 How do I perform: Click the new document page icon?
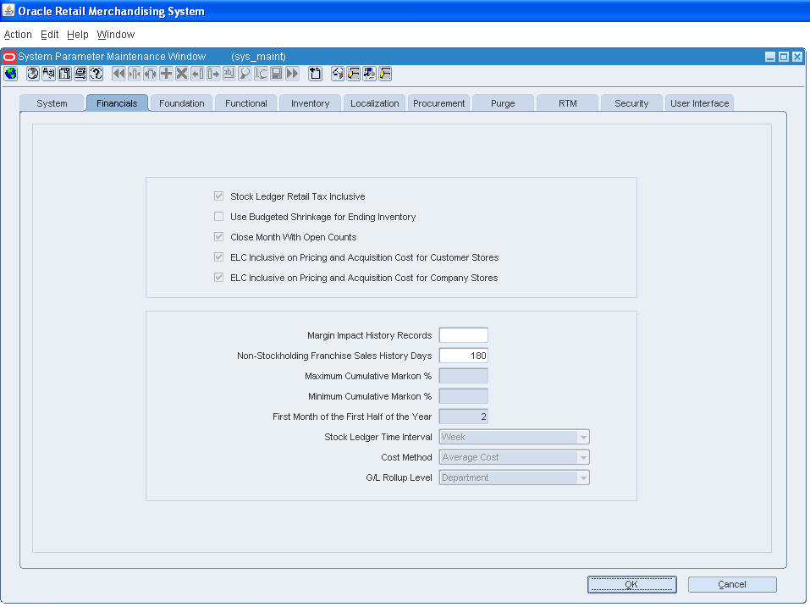pos(315,74)
